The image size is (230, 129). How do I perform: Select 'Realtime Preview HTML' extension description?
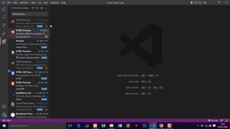click(x=27, y=86)
